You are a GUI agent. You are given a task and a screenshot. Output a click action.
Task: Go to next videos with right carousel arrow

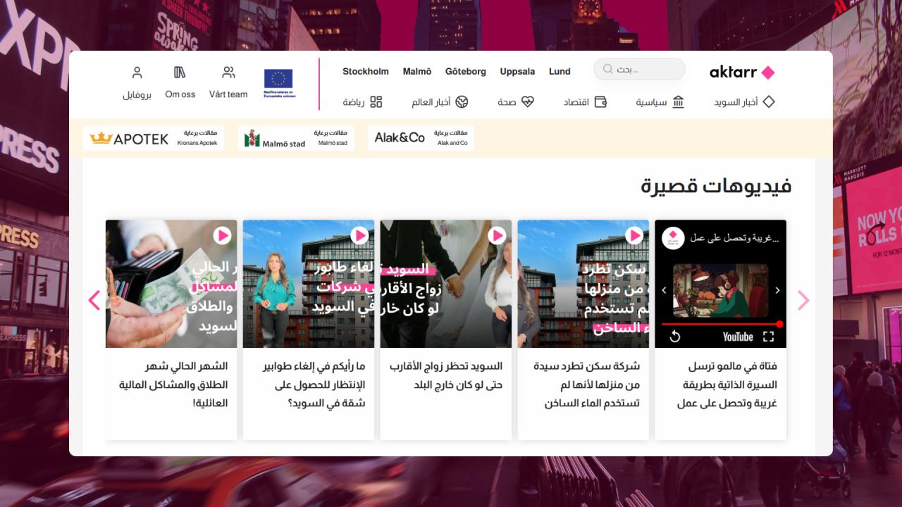click(803, 301)
